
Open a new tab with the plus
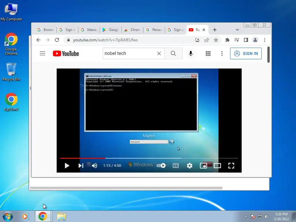(x=215, y=30)
